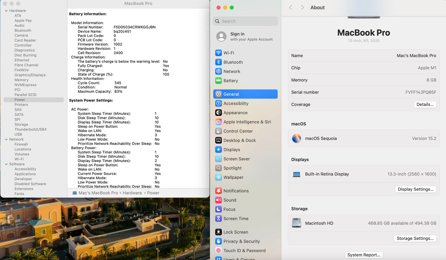446x260 pixels.
Task: Collapse the Network tree section
Action: click(x=6, y=140)
